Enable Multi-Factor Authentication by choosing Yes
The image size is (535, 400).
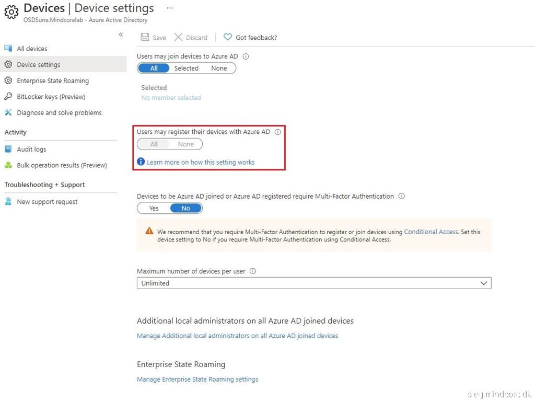point(154,208)
